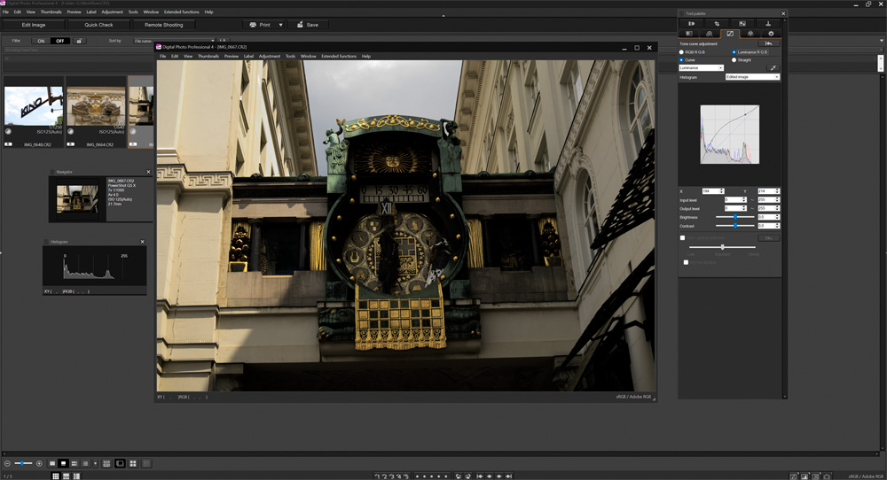887x480 pixels.
Task: Open the picture-in-picture tool palette tab
Action: pyautogui.click(x=742, y=24)
